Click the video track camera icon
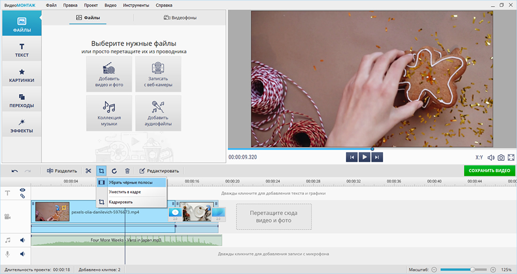Image resolution: width=517 pixels, height=274 pixels. point(8,217)
